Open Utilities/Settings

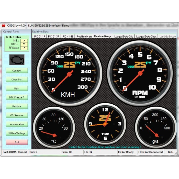click(x=17, y=133)
